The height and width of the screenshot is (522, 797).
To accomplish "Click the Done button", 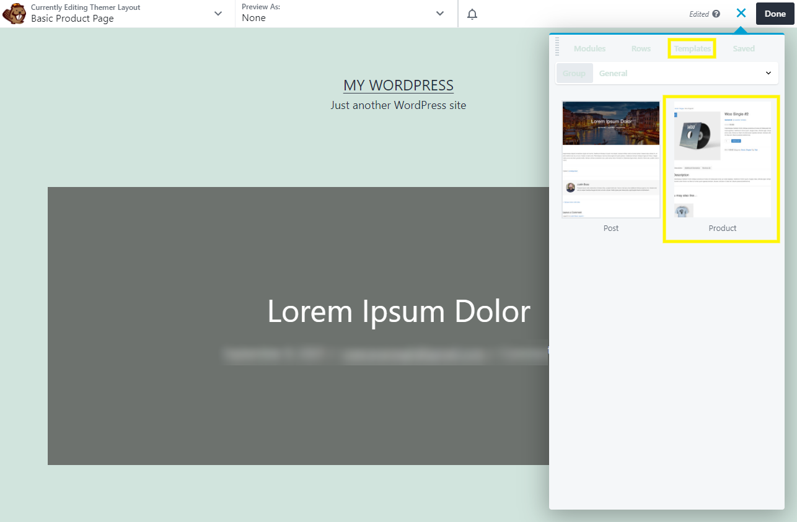I will (775, 13).
